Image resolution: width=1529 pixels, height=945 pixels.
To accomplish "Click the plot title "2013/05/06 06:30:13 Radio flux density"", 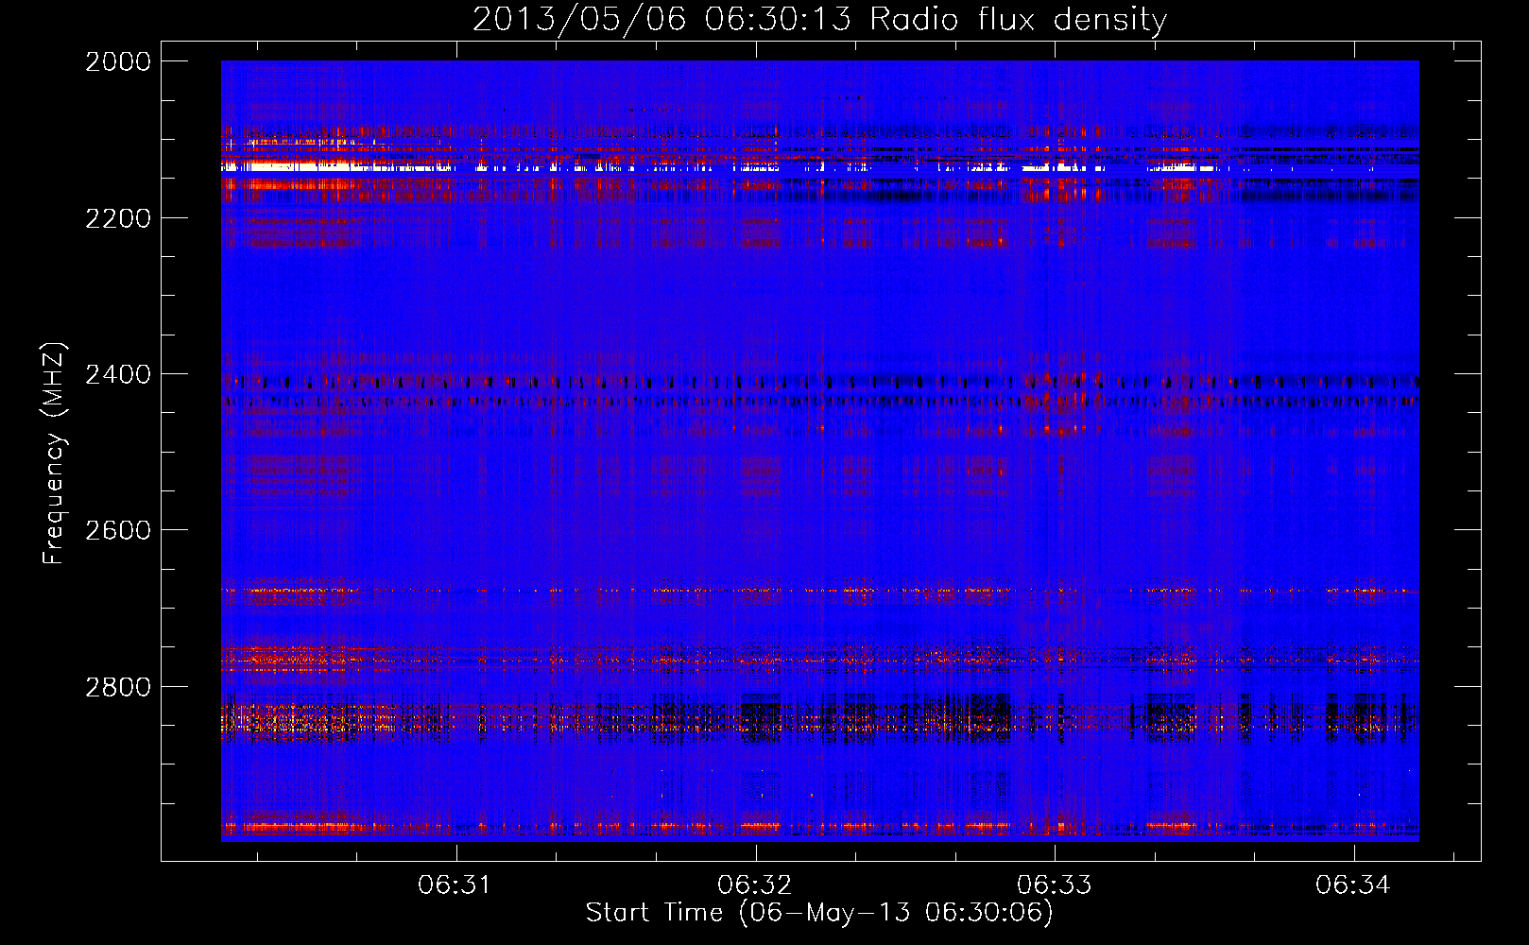I will (819, 19).
